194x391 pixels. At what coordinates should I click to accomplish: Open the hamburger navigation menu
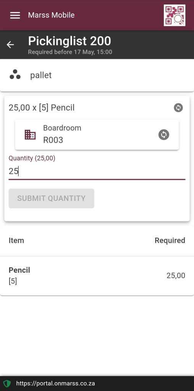[15, 15]
